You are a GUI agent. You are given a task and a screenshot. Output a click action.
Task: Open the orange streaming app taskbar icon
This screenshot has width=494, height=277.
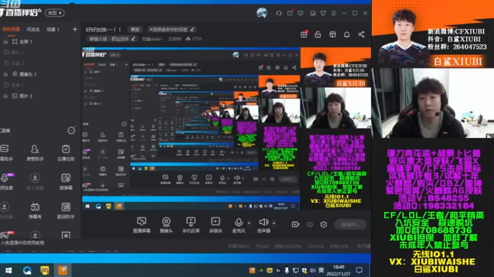63,270
